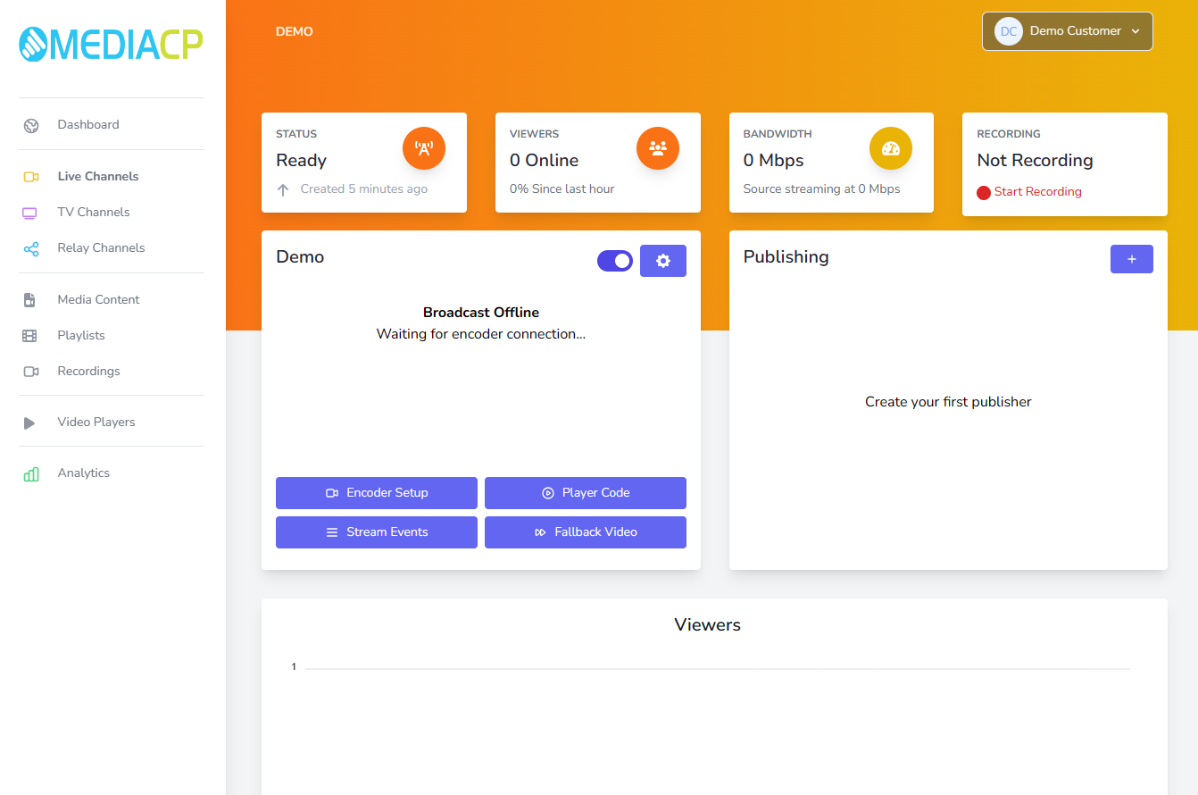The width and height of the screenshot is (1198, 795).
Task: Expand the Demo Customer account dropdown
Action: (x=1067, y=30)
